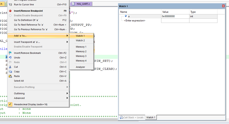Add variable to Analyzer
Image resolution: width=229 pixels, height=124 pixels.
pos(80,67)
